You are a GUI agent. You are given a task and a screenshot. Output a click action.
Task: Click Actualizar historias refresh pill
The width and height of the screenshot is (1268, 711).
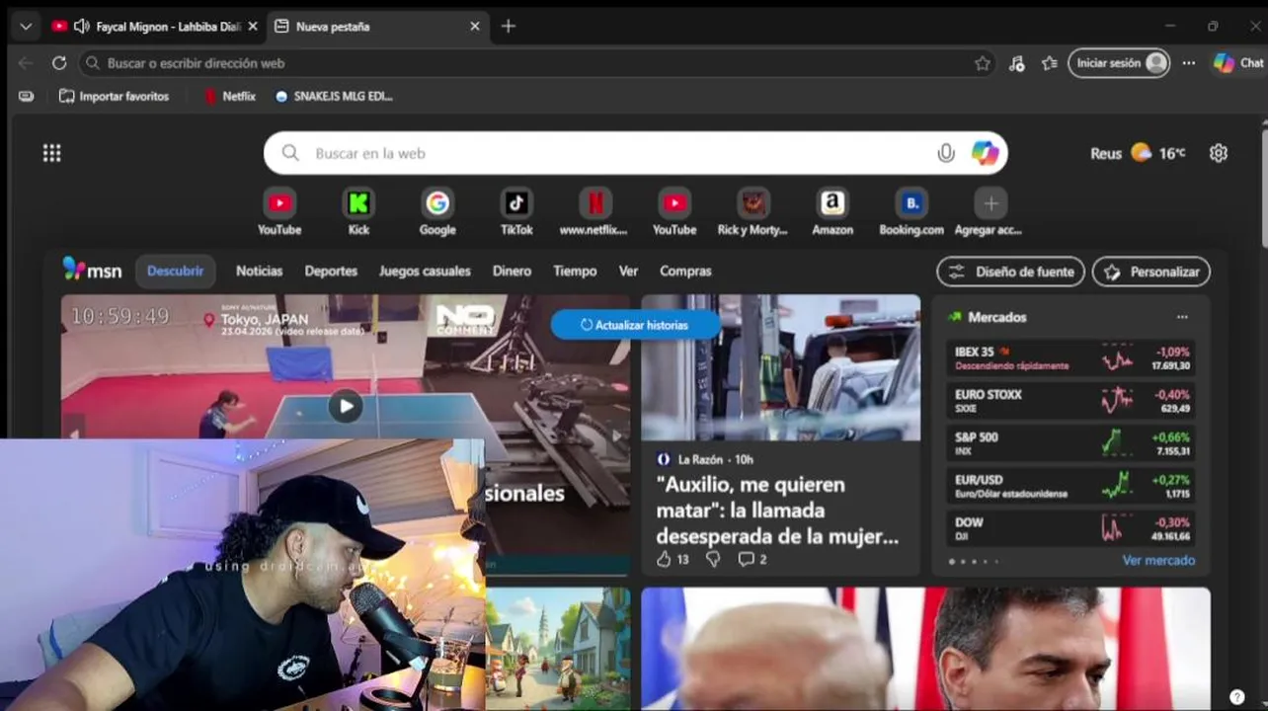pos(635,325)
